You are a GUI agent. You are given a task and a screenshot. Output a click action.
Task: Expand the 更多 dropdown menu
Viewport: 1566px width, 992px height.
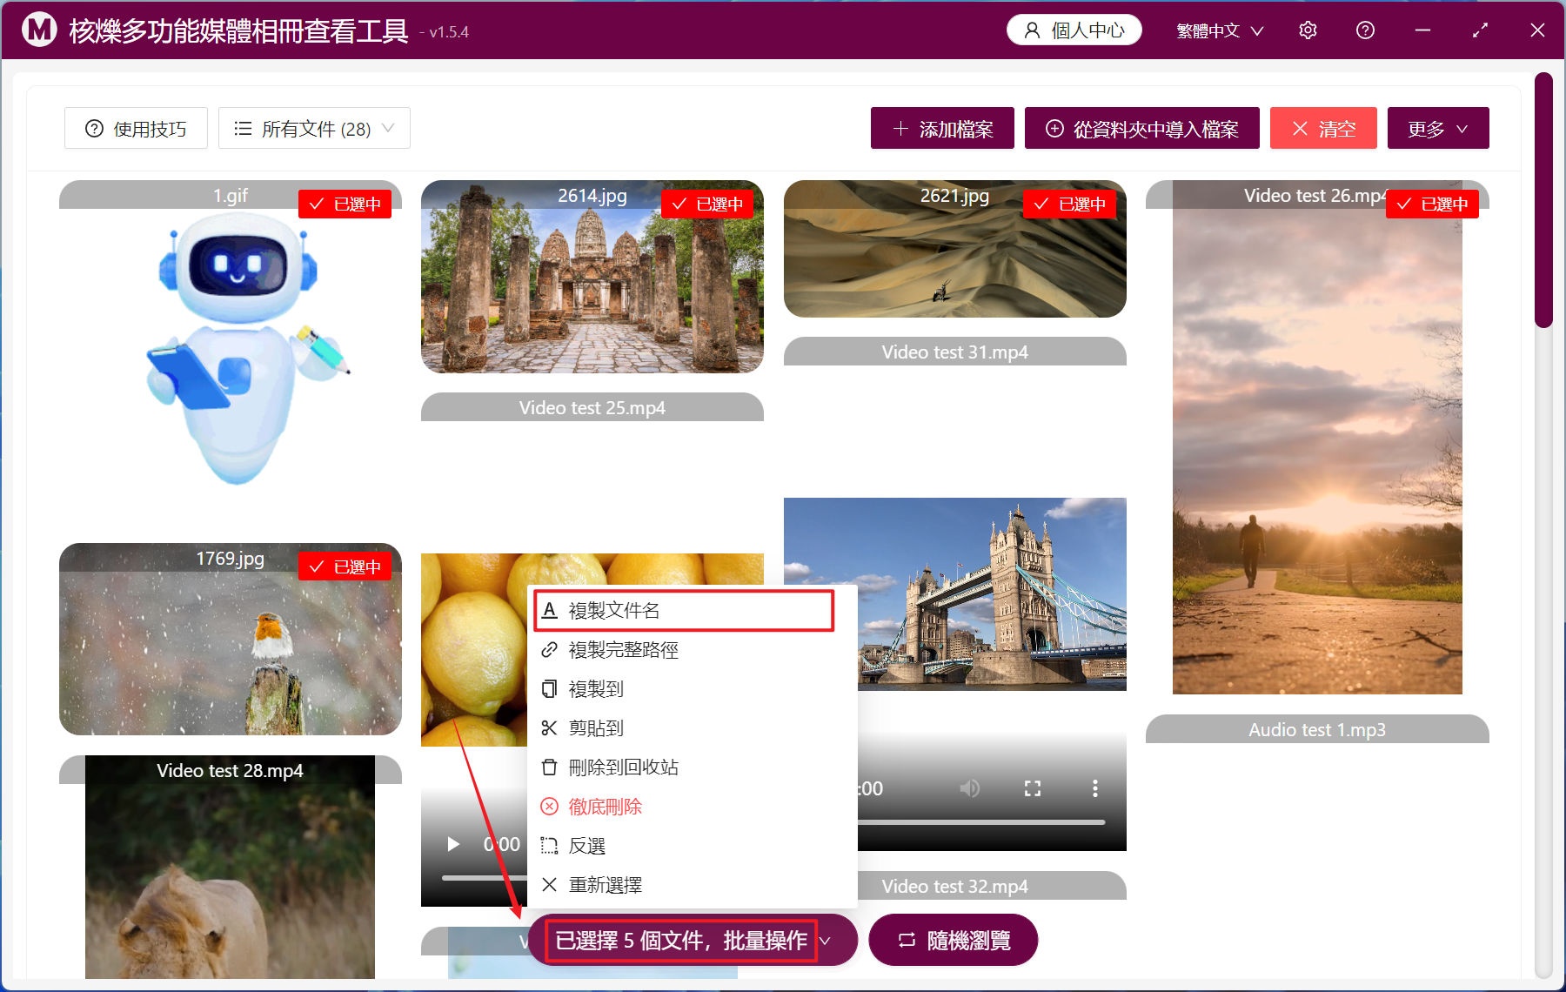(1438, 129)
